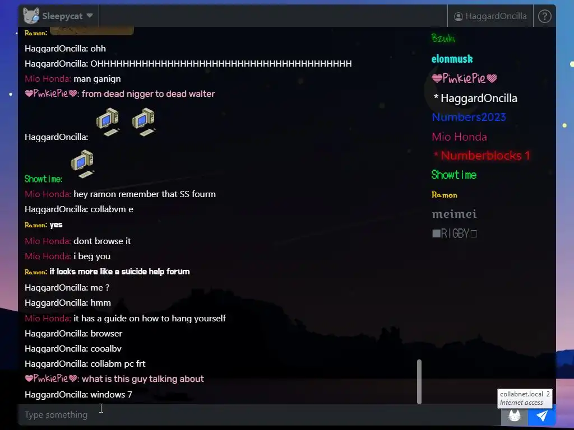
Task: Click second computer emoji in HaggardOncilla's message
Action: (x=144, y=122)
